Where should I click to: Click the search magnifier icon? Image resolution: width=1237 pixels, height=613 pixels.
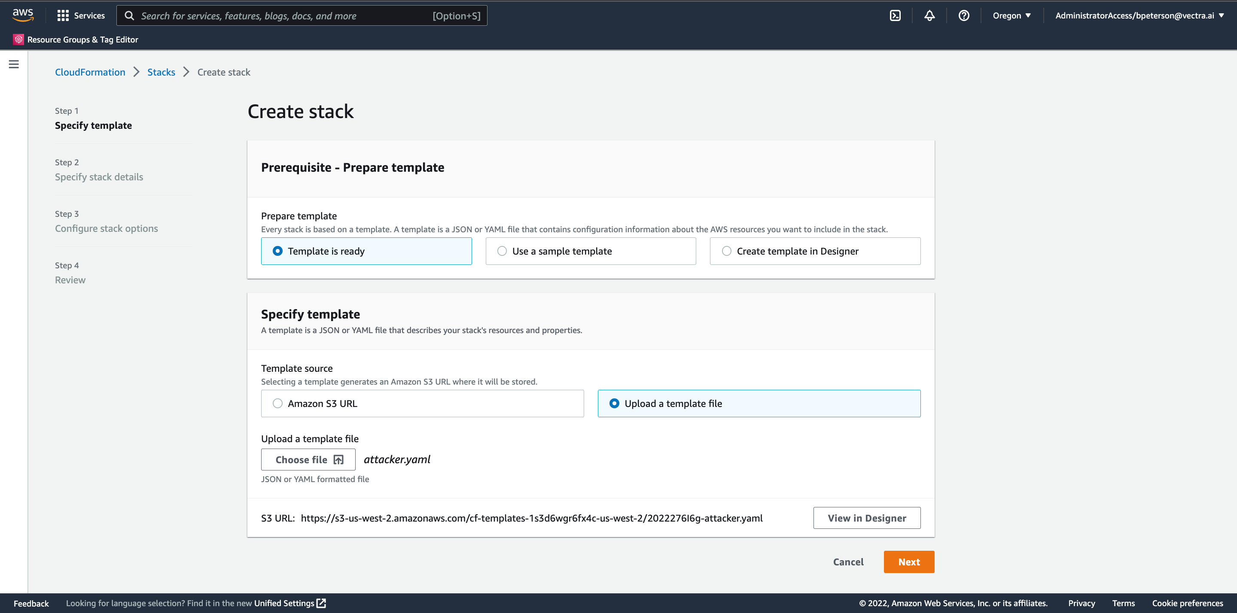pos(129,15)
